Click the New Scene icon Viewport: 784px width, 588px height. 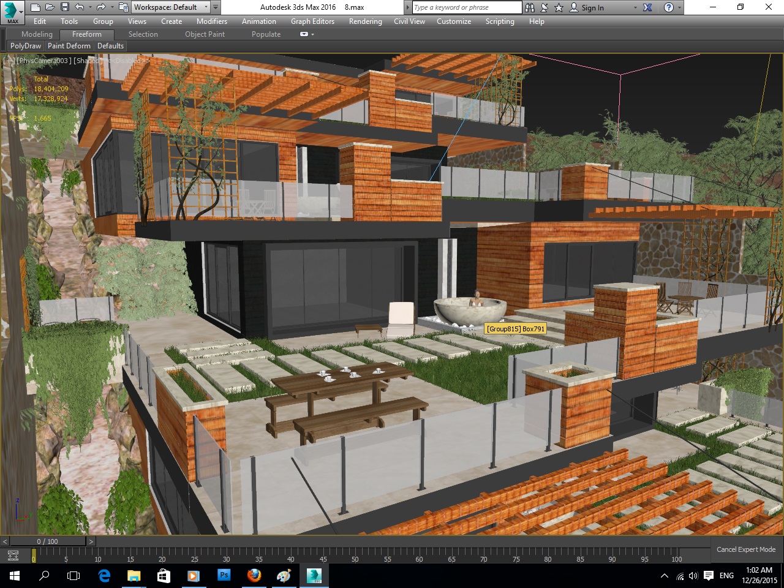[x=36, y=7]
